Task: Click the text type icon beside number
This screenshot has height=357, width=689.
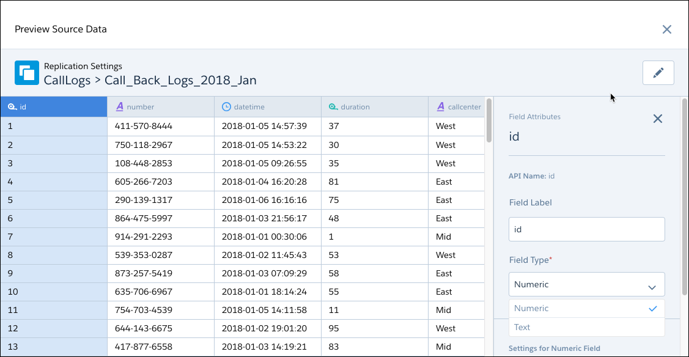Action: coord(120,107)
